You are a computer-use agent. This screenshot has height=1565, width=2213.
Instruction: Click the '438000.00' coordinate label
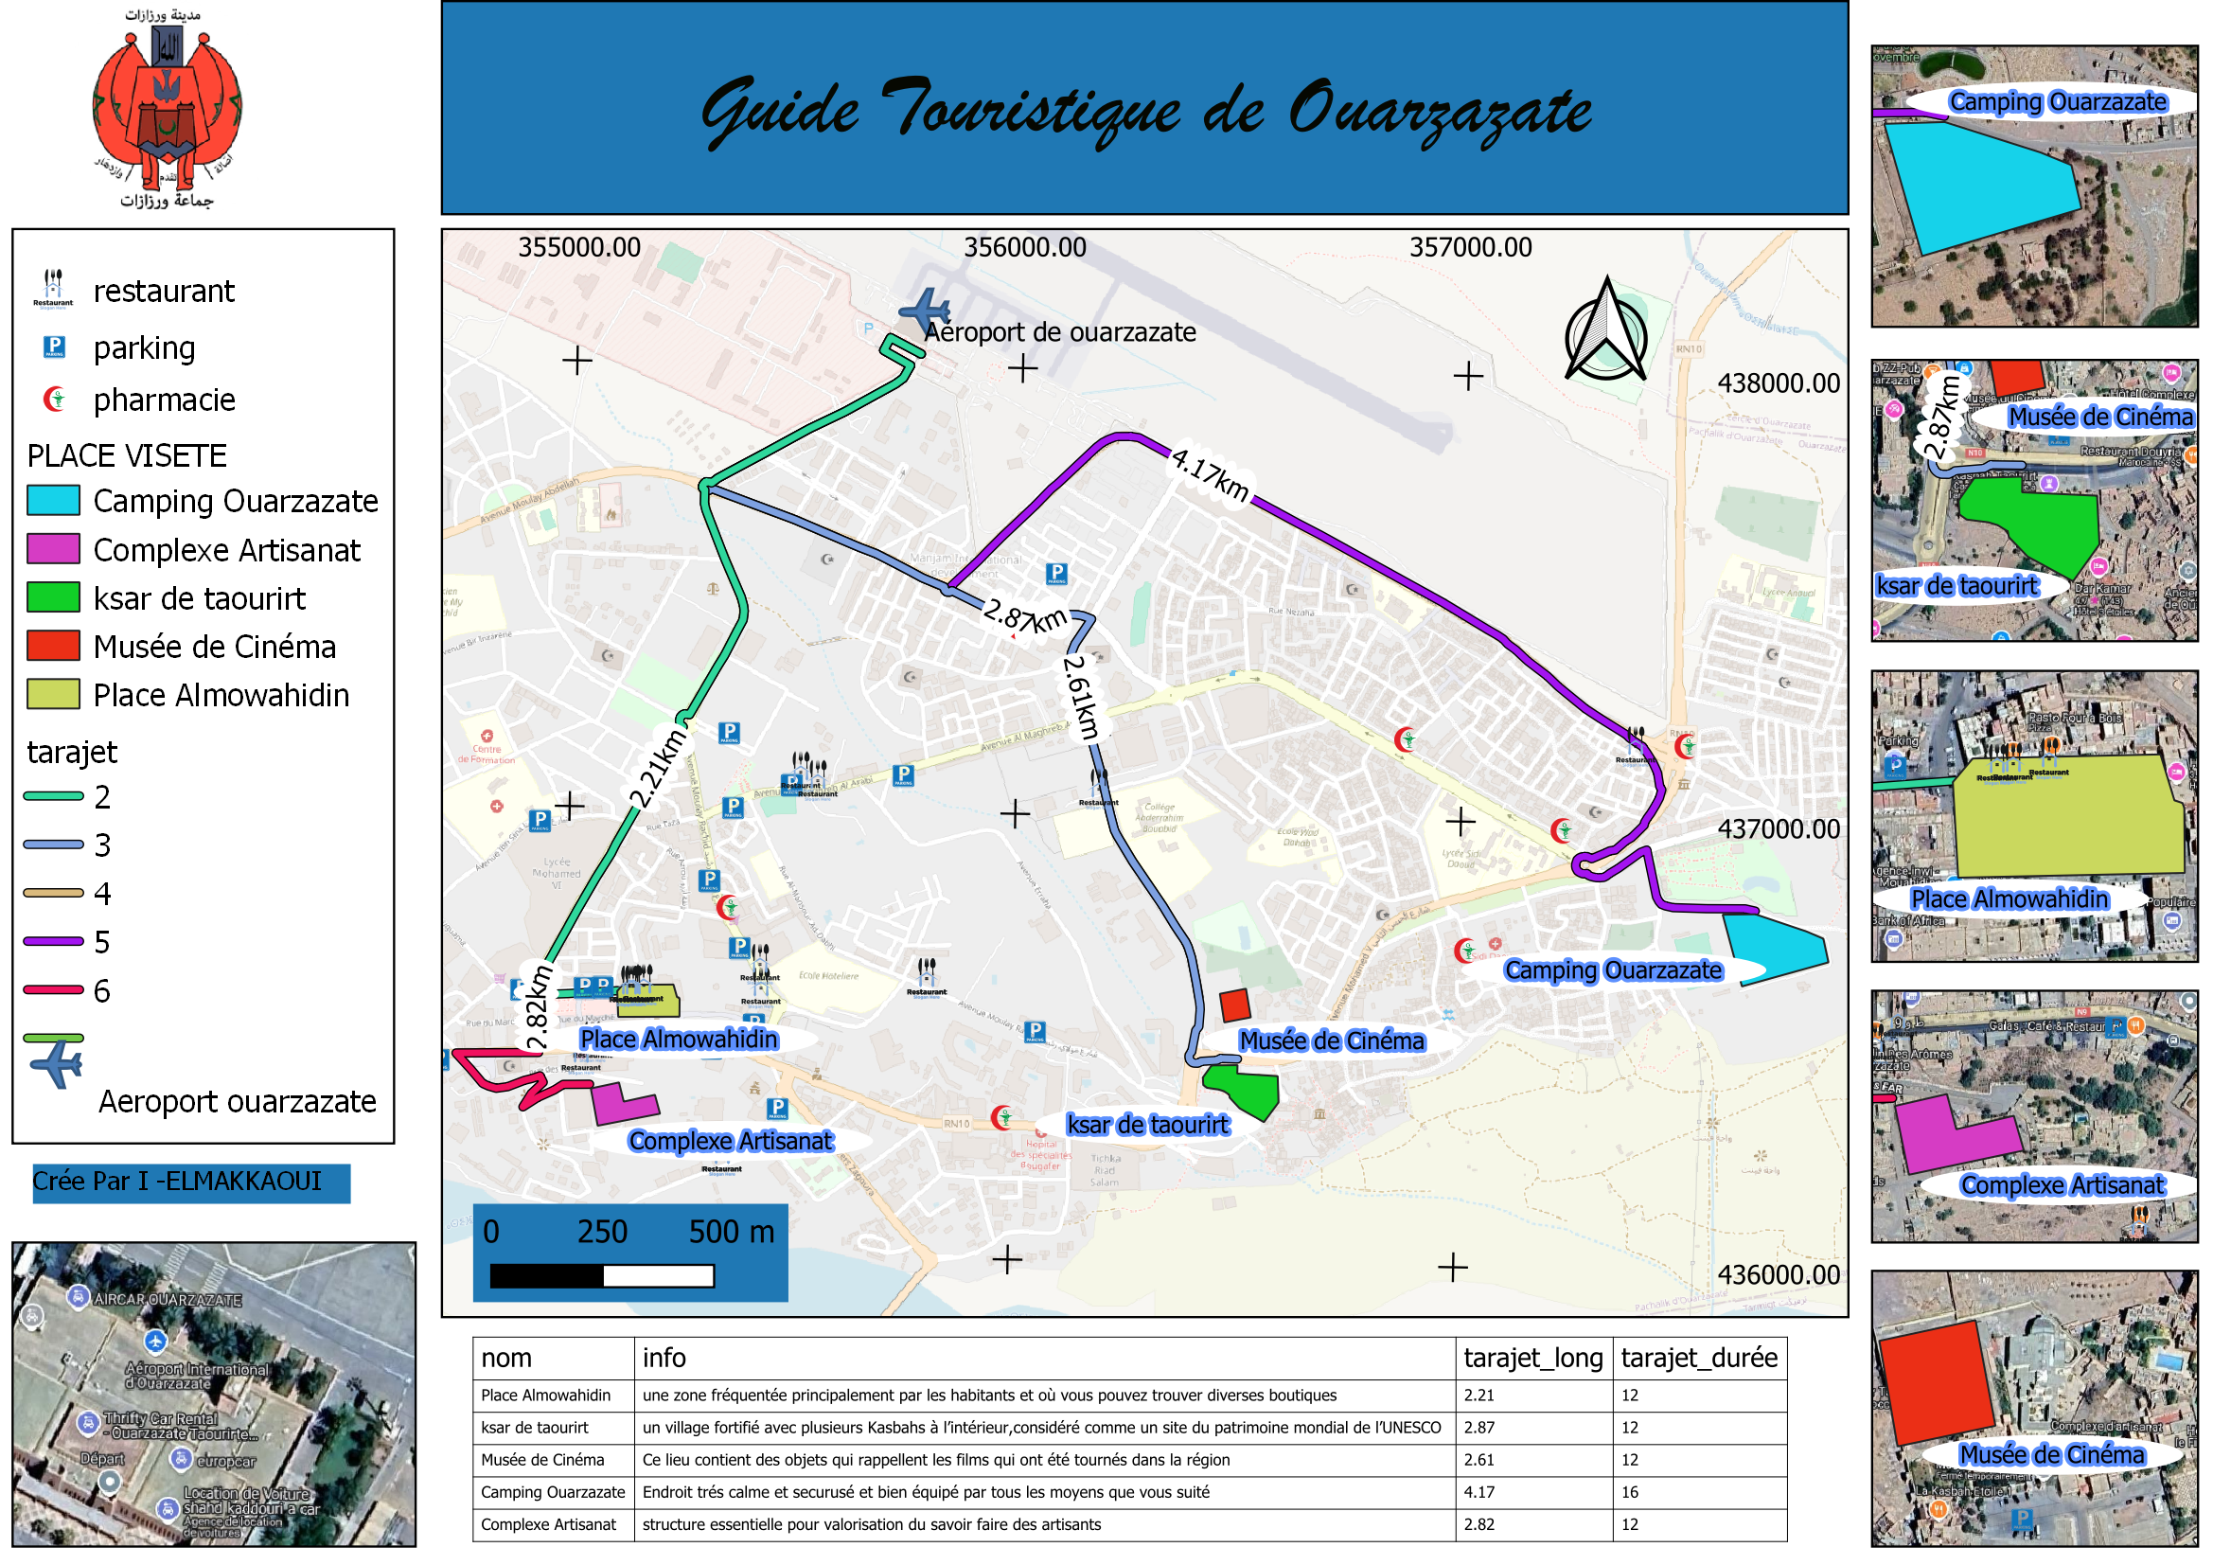[1779, 383]
